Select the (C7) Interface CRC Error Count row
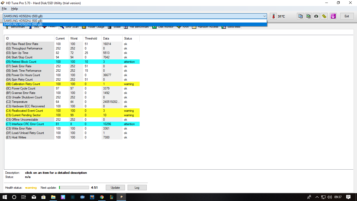Viewport: 357px width, 201px height. (x=72, y=124)
